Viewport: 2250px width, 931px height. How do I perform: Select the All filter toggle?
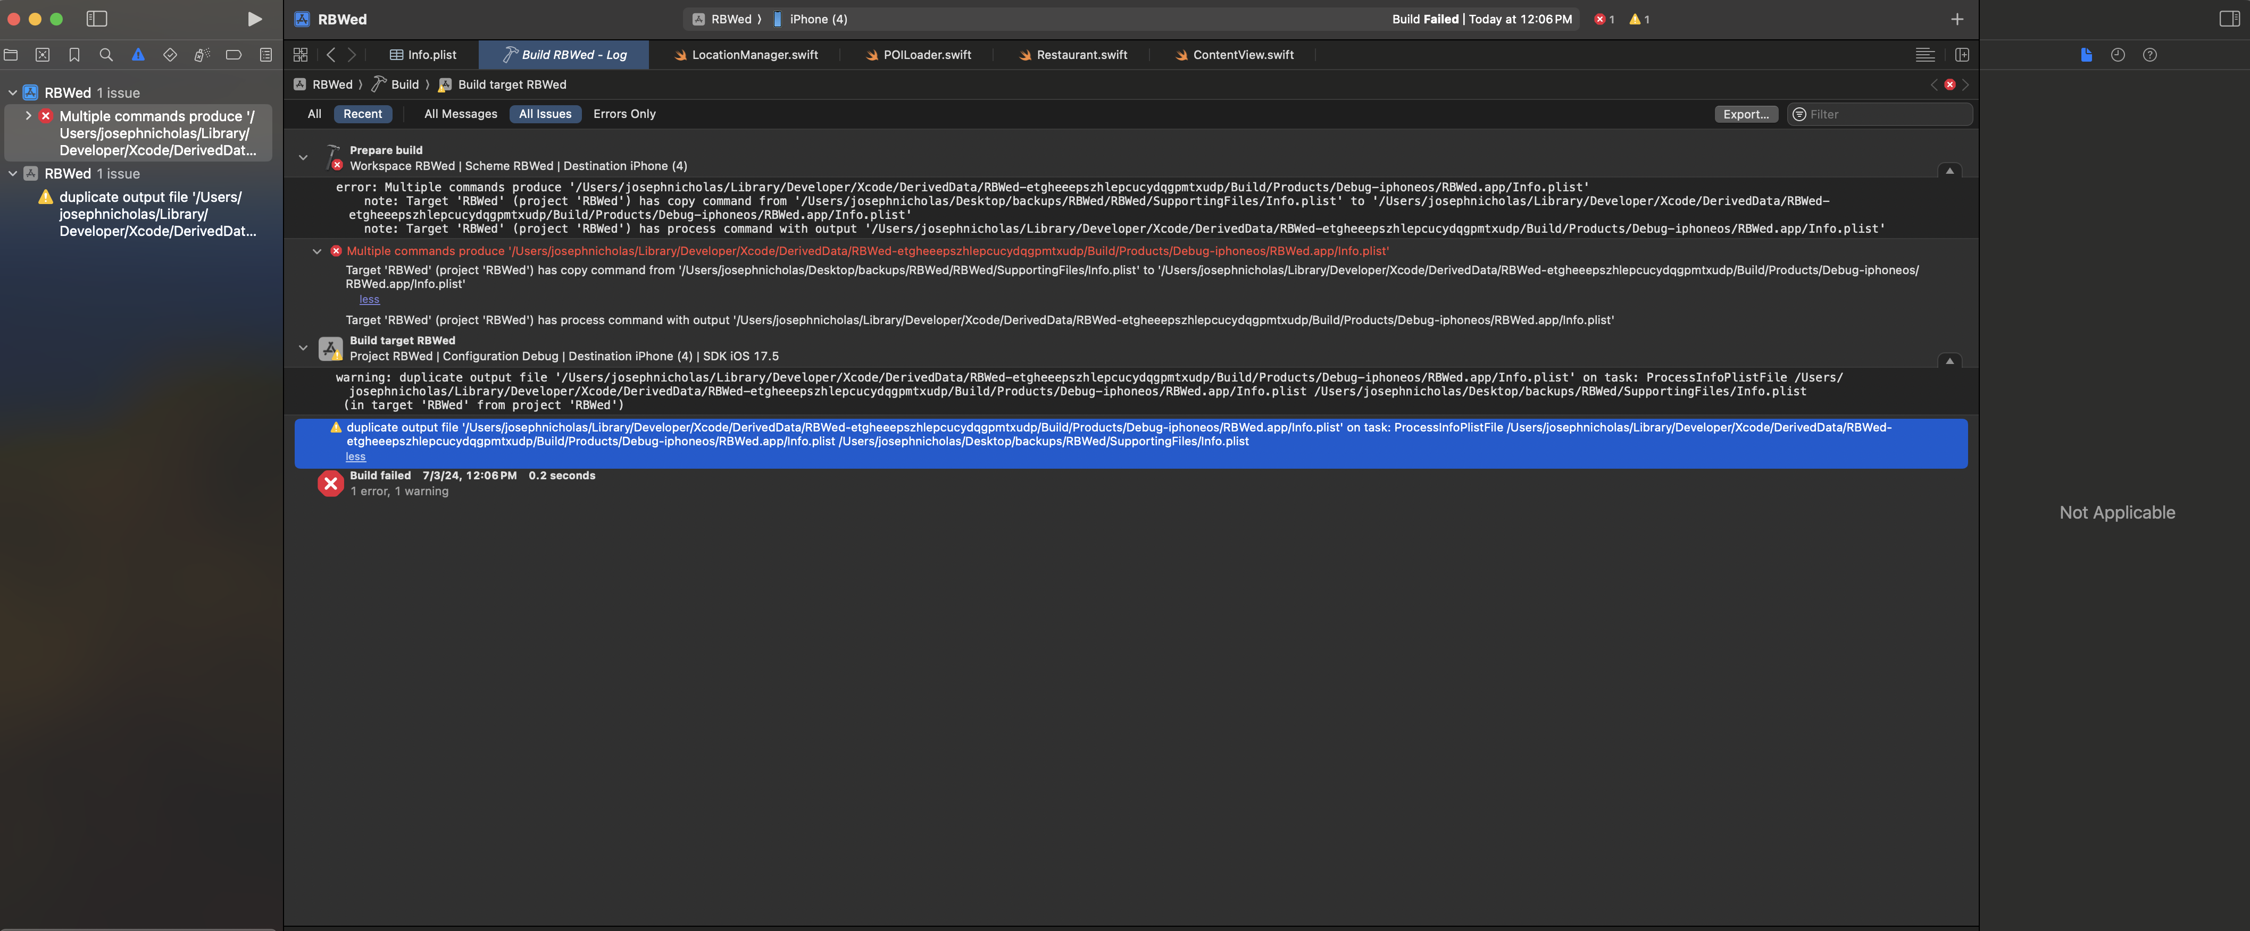click(314, 114)
